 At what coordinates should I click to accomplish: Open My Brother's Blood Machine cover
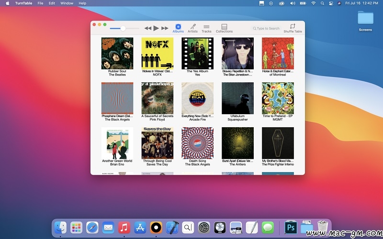pyautogui.click(x=278, y=143)
